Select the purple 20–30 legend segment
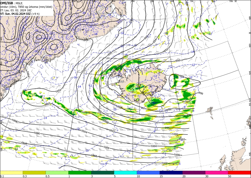Viewport: 251px width, 178px height. (194, 172)
